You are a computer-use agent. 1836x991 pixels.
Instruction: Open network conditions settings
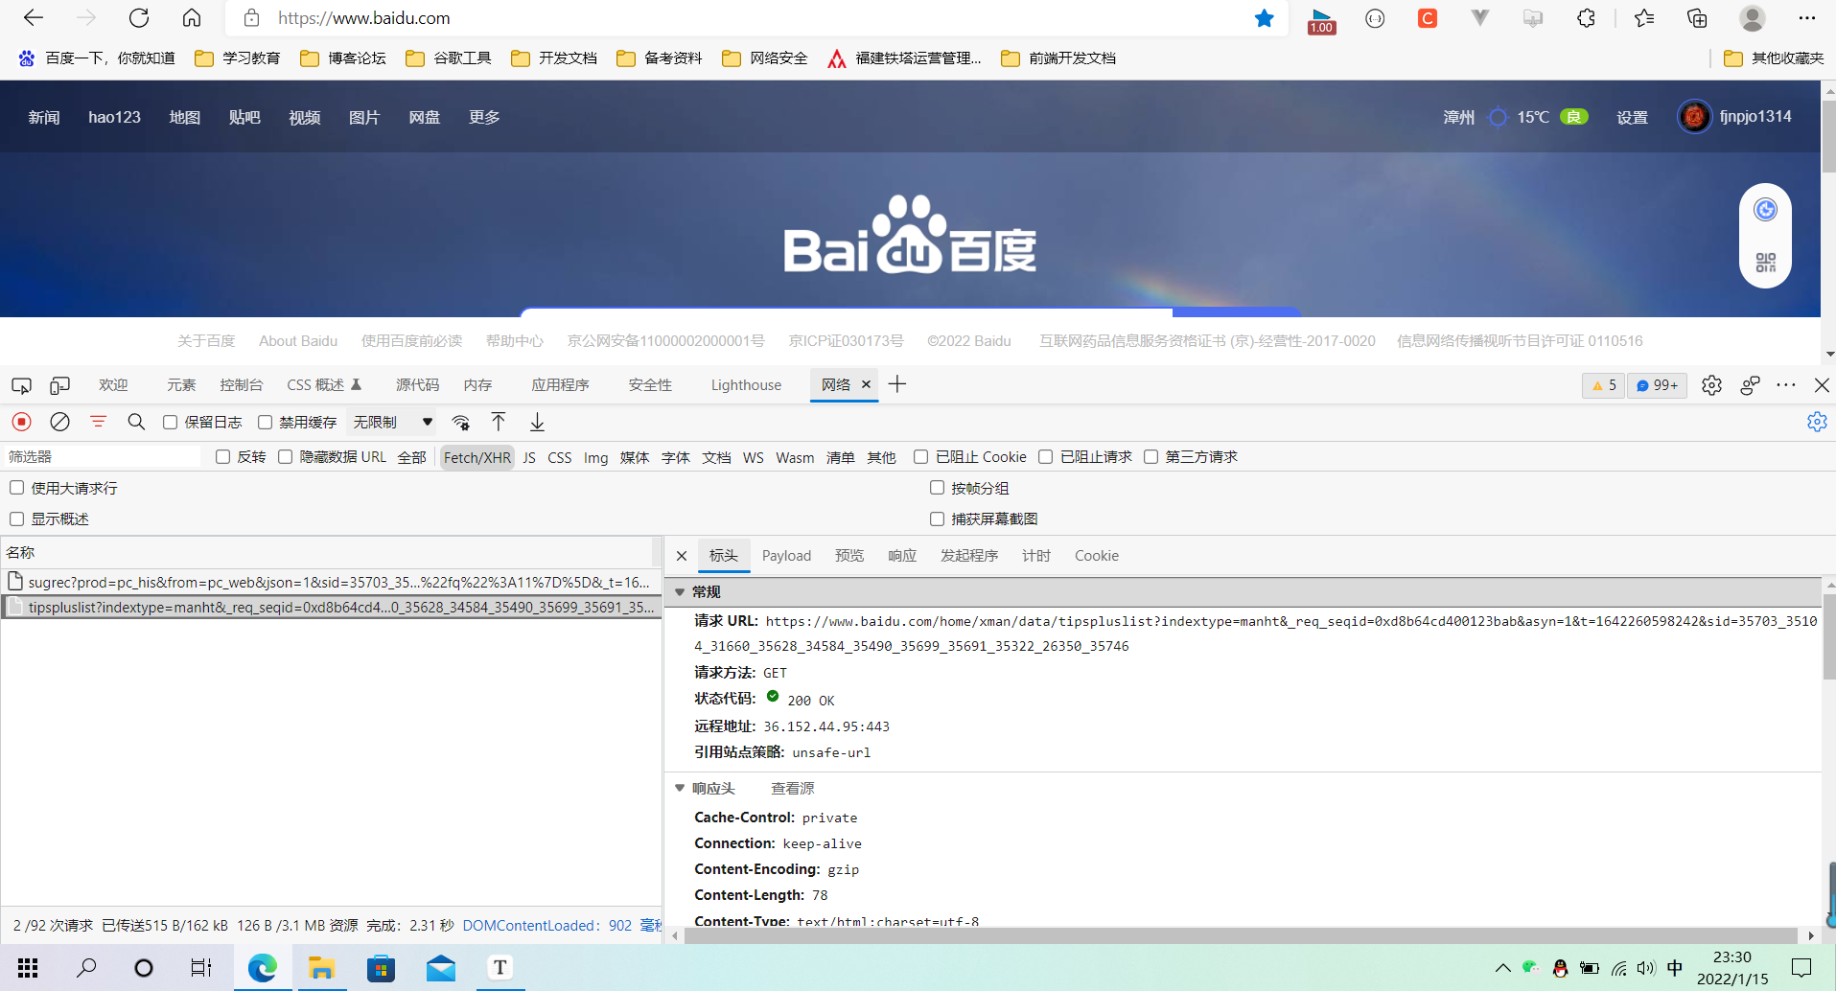coord(460,422)
